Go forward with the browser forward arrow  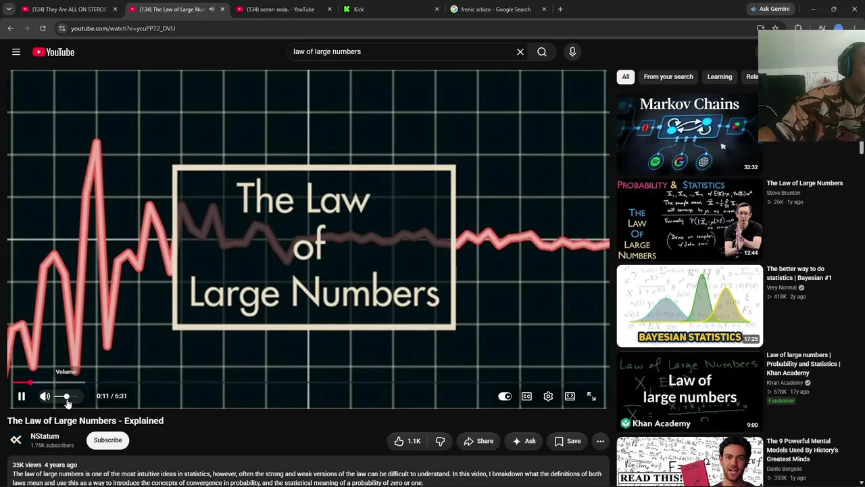(x=26, y=28)
